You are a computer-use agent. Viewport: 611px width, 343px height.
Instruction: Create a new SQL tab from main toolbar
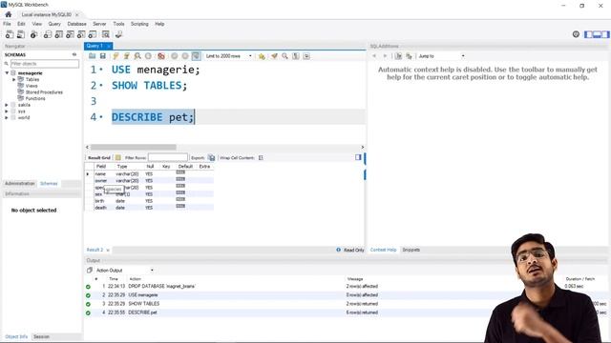10,34
